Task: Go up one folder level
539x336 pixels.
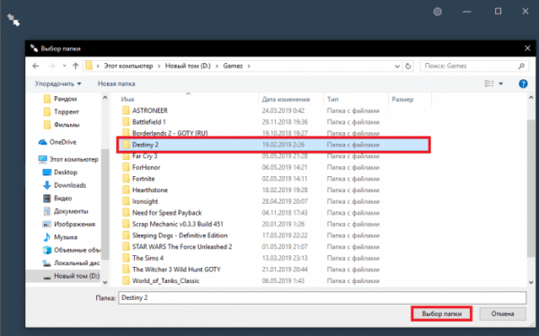Action: coord(75,66)
